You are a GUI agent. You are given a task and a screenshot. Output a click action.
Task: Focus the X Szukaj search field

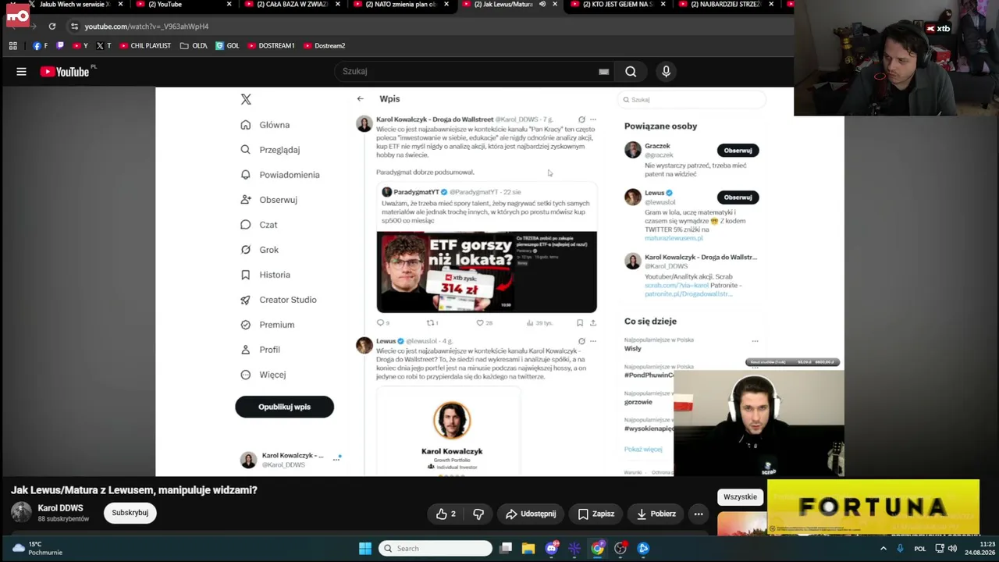pyautogui.click(x=691, y=100)
